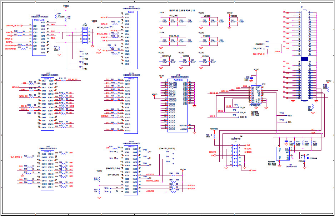Select the U11G BANK 8 block

coord(131,170)
